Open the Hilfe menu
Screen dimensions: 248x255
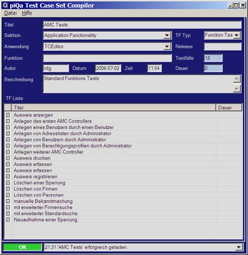(x=27, y=13)
